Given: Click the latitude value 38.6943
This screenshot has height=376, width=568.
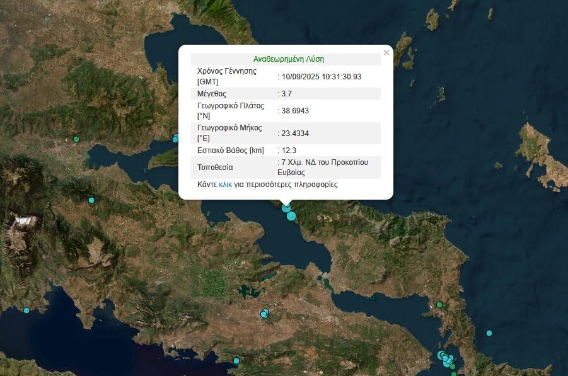Looking at the screenshot, I should click(295, 111).
